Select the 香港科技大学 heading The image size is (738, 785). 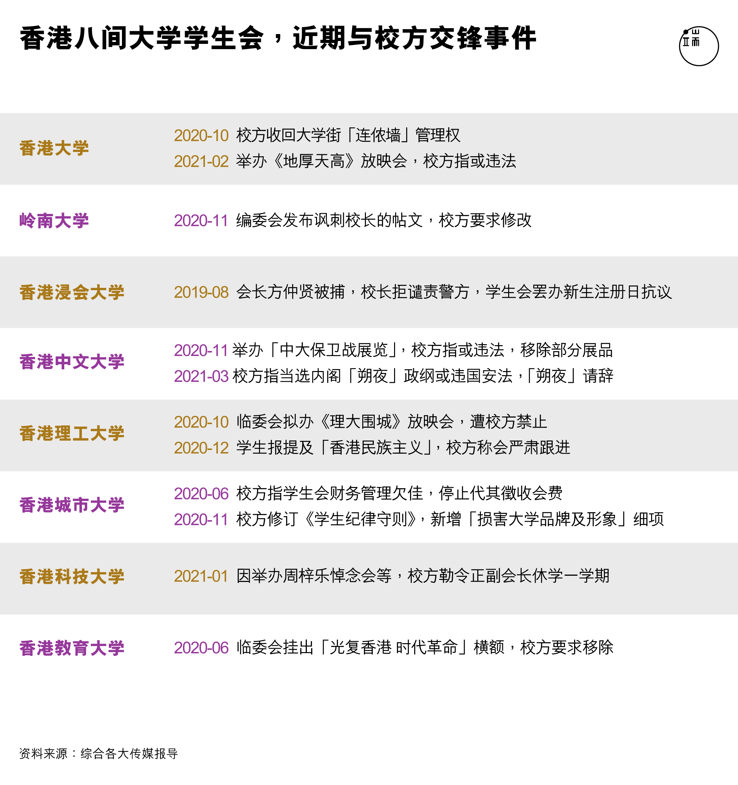click(72, 577)
